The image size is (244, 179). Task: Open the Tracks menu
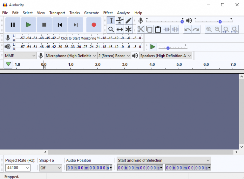point(75,13)
